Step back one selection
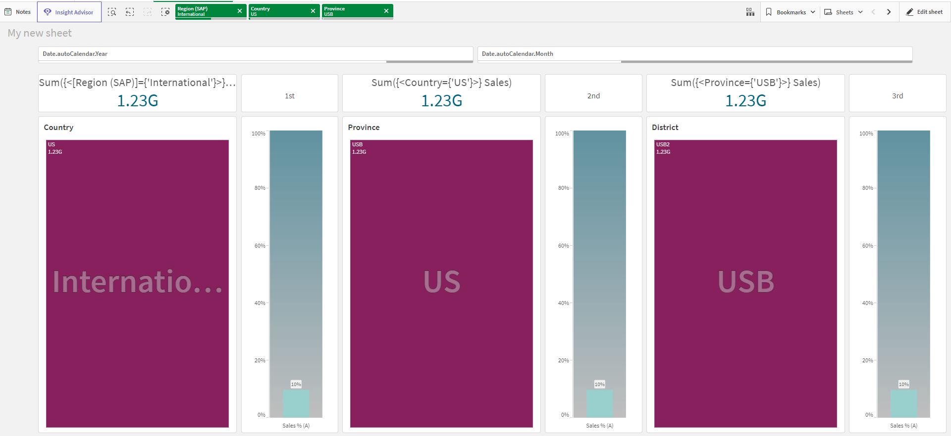Image resolution: width=951 pixels, height=436 pixels. click(x=130, y=12)
